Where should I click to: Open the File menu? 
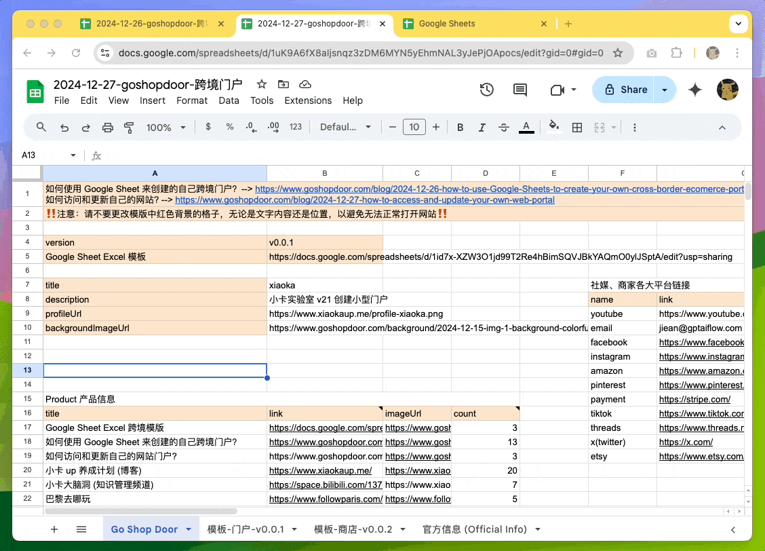coord(62,100)
